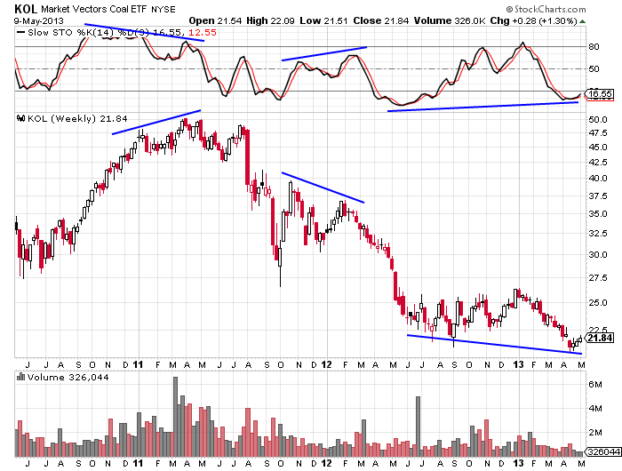This screenshot has width=622, height=471.
Task: Click the 4M volume axis label
Action: [x=595, y=408]
